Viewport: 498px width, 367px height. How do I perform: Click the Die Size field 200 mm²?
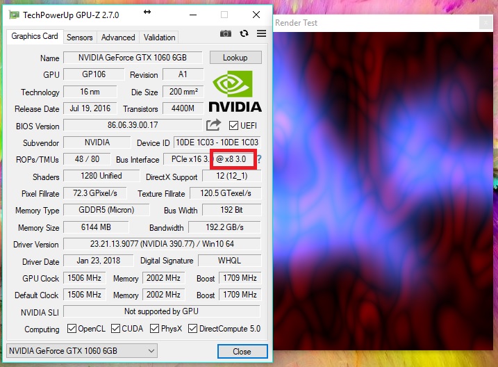click(183, 92)
